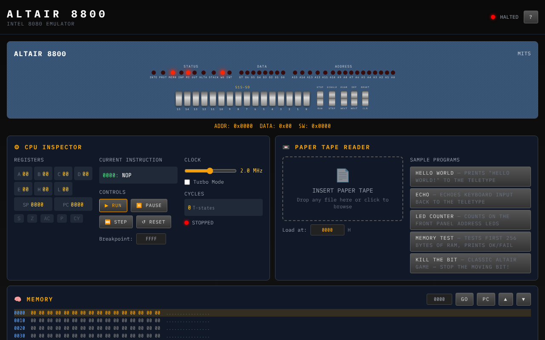Image resolution: width=545 pixels, height=340 pixels.
Task: Flip address switch 15 on the front panel
Action: coord(179,99)
